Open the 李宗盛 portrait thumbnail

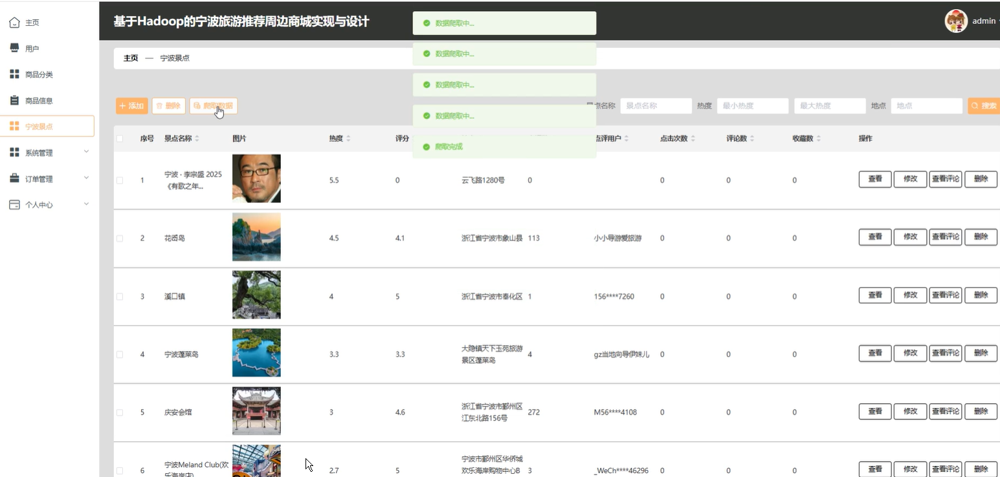[256, 178]
